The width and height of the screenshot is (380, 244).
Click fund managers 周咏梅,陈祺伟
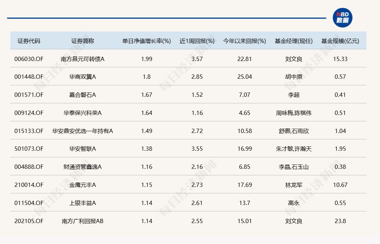[x=294, y=113]
